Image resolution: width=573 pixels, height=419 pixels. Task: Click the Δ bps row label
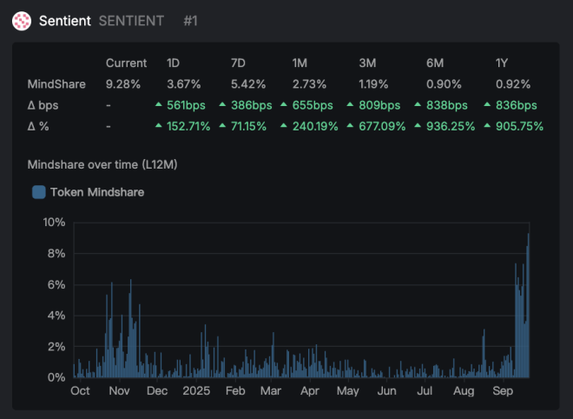[x=43, y=105]
